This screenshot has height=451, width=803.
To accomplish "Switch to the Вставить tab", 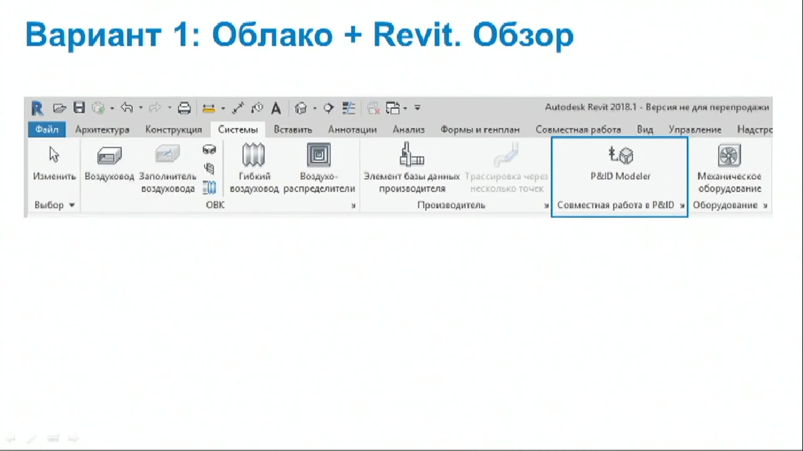I will [293, 130].
